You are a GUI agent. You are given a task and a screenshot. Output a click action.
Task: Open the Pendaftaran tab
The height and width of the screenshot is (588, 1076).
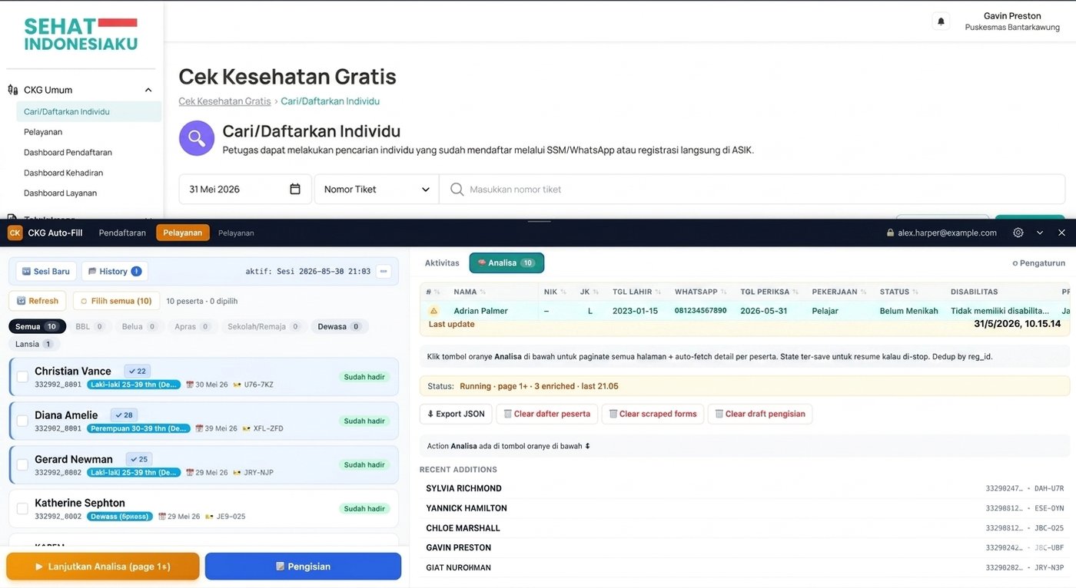pyautogui.click(x=122, y=233)
